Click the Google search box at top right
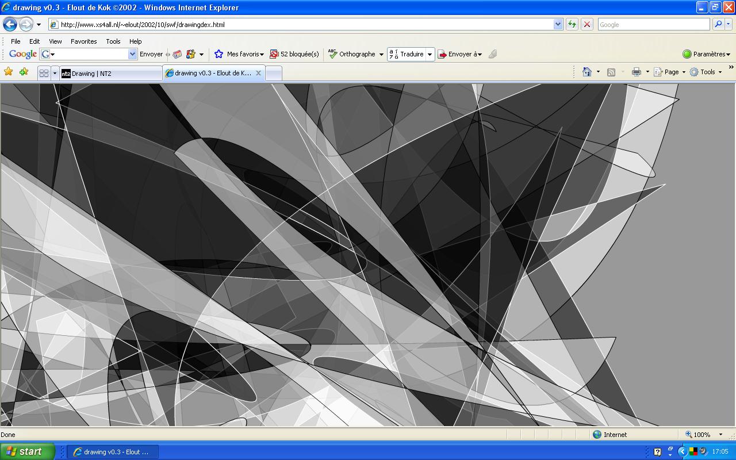This screenshot has height=460, width=736. 653,25
